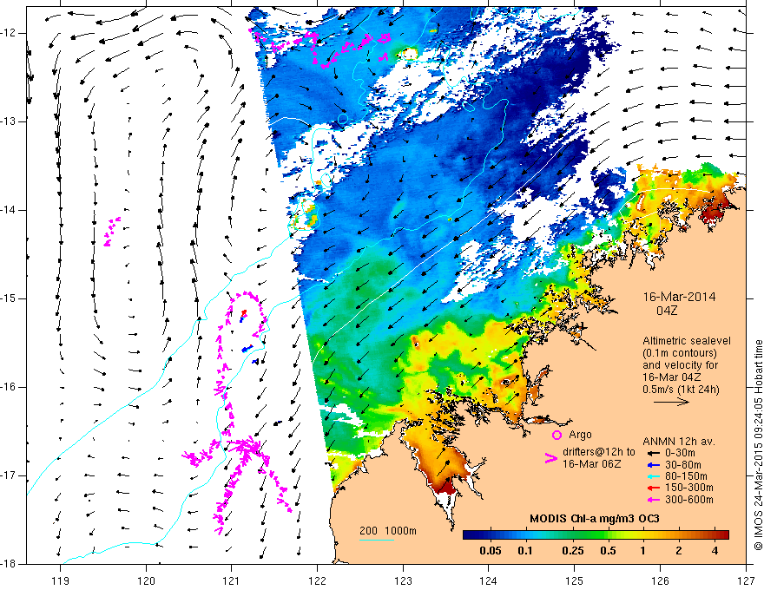This screenshot has height=590, width=764.
Task: Click the '80-150m' depth label
Action: [686, 476]
